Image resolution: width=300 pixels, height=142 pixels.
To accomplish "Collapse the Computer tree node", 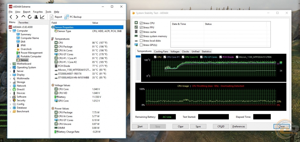I will tap(10, 31).
